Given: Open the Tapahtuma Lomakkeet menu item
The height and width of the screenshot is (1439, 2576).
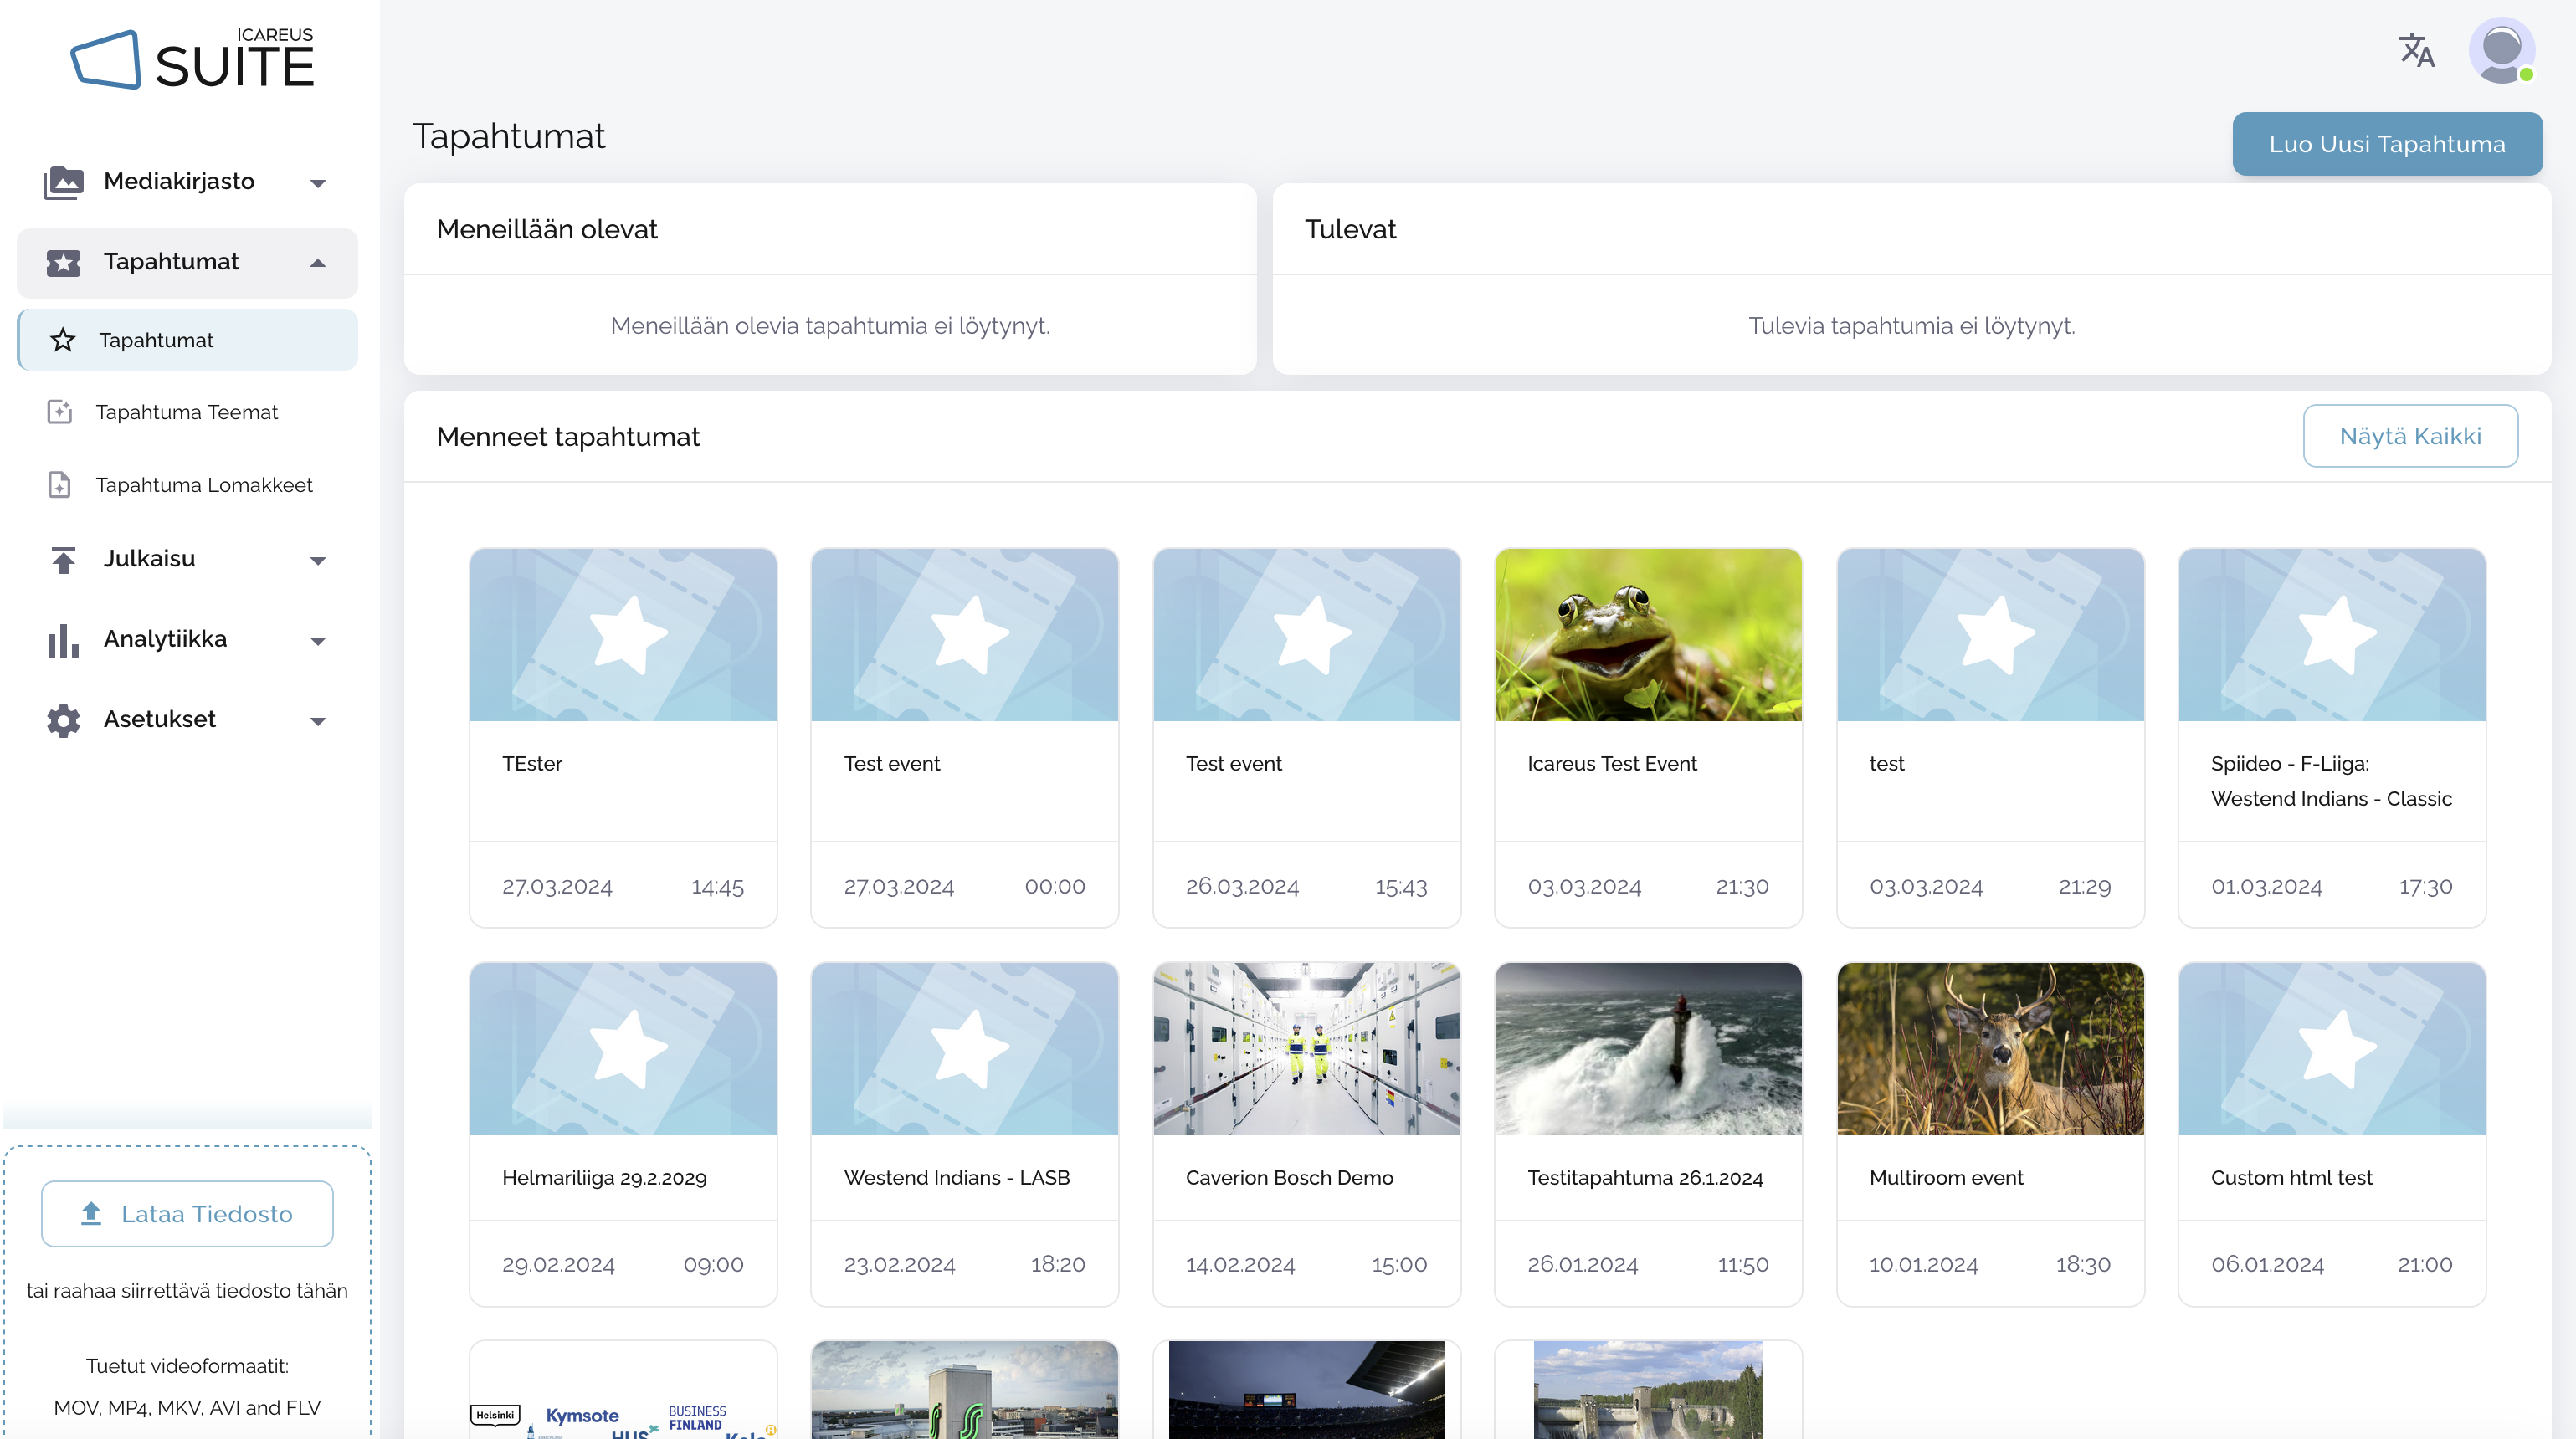Looking at the screenshot, I should pos(204,485).
